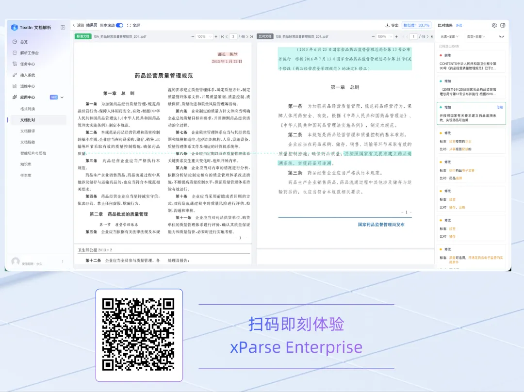524x392 pixels.
Task: Zoom in the 标准文档 viewer
Action: pyautogui.click(x=216, y=36)
